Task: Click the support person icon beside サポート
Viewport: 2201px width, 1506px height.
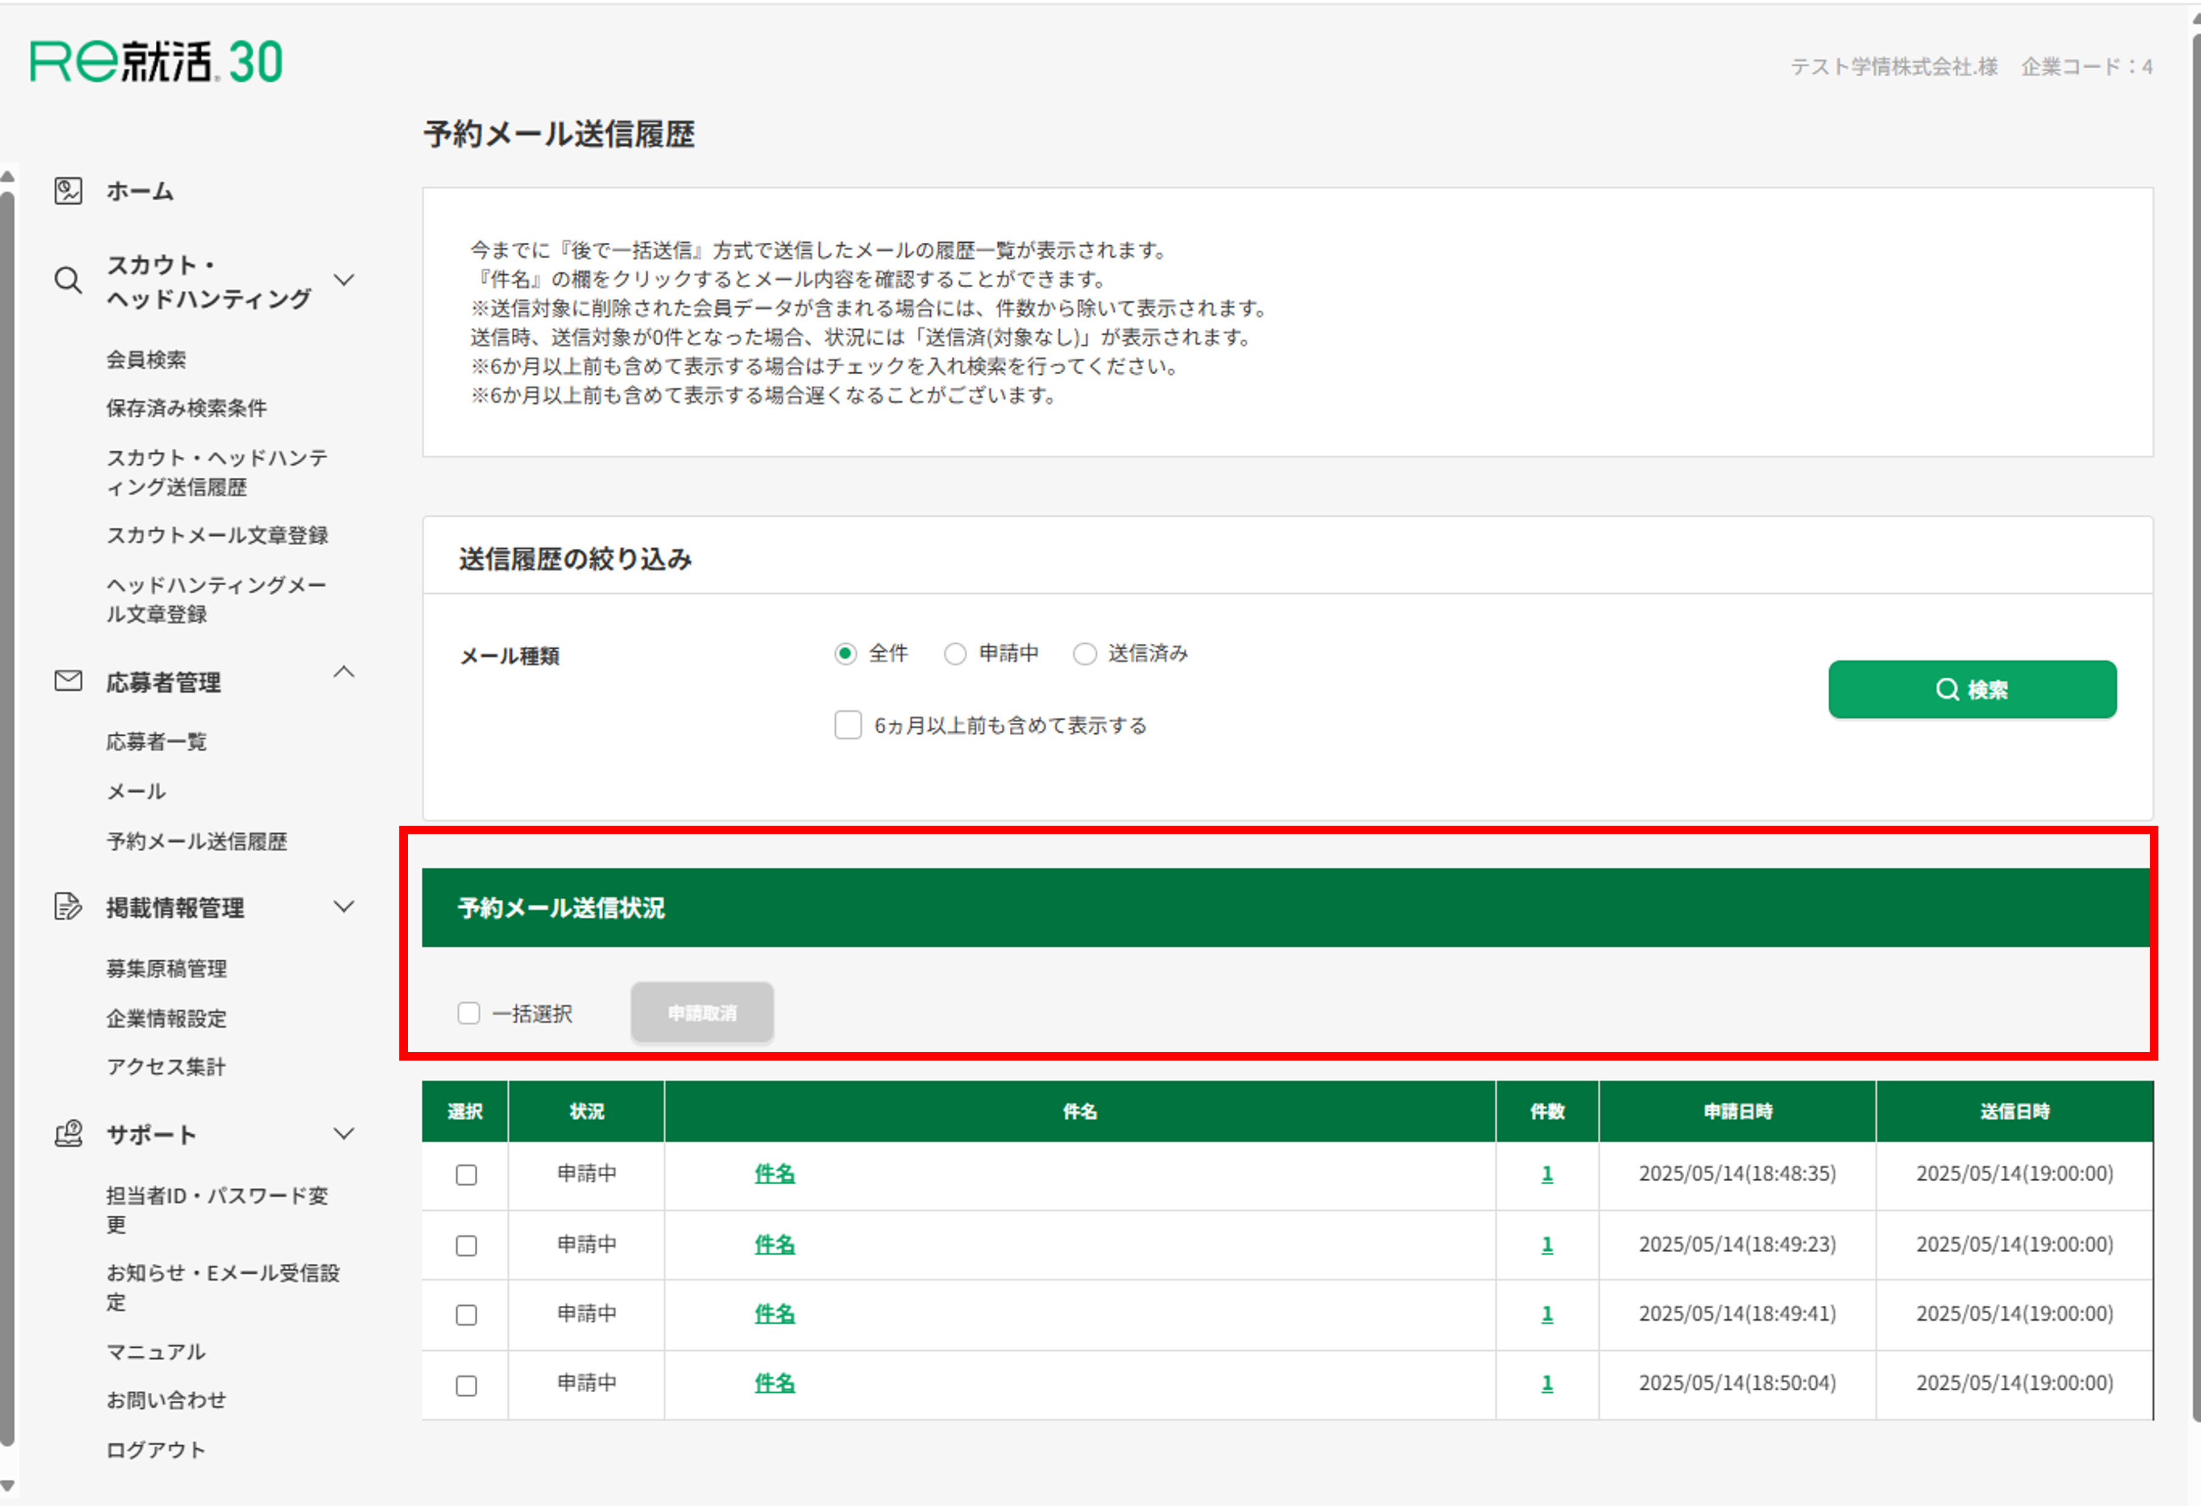Action: pyautogui.click(x=68, y=1134)
